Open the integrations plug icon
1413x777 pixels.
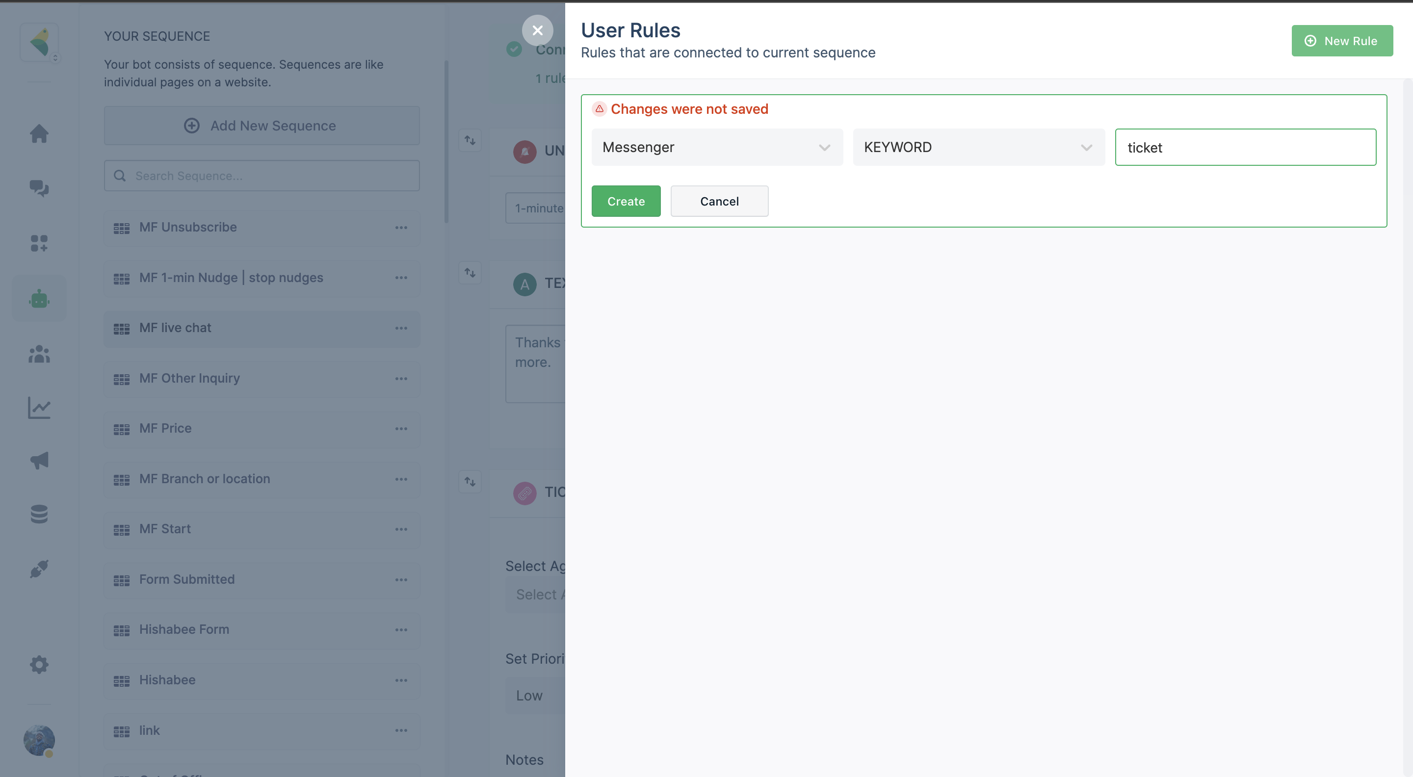point(39,569)
